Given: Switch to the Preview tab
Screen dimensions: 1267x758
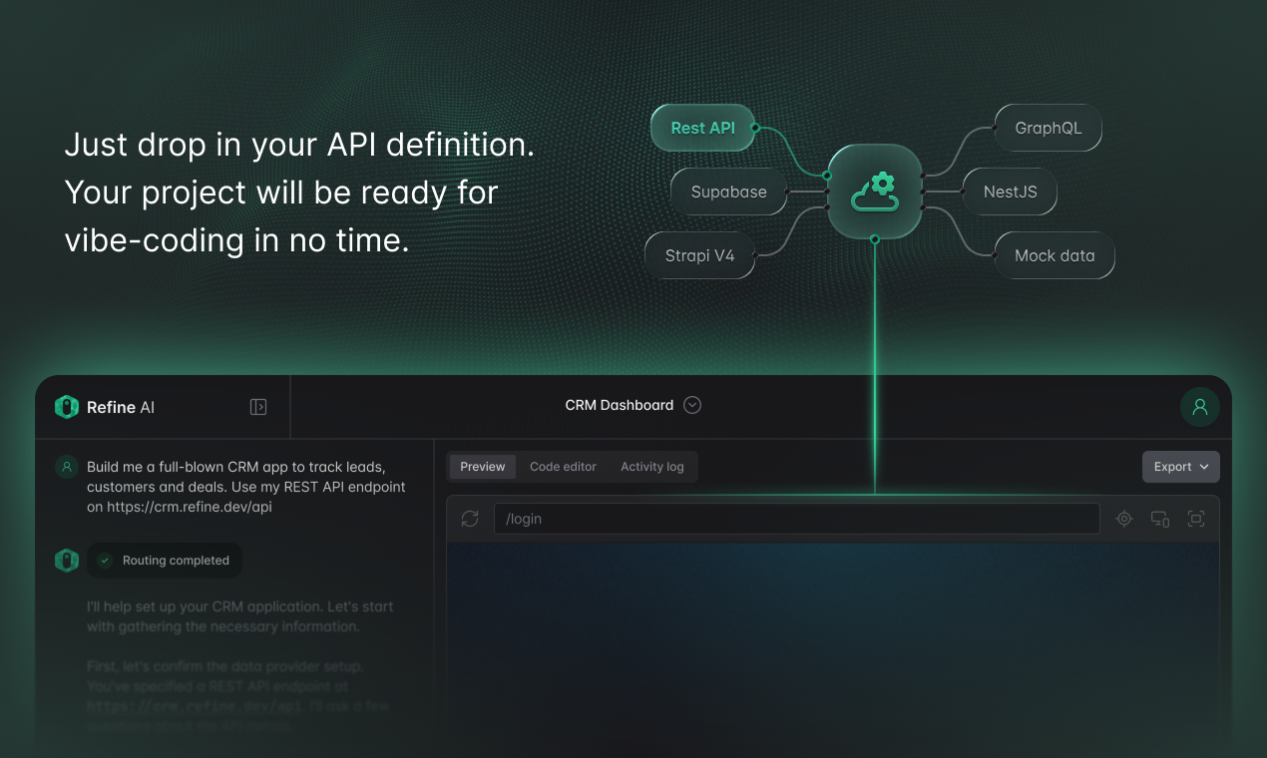Looking at the screenshot, I should 483,467.
